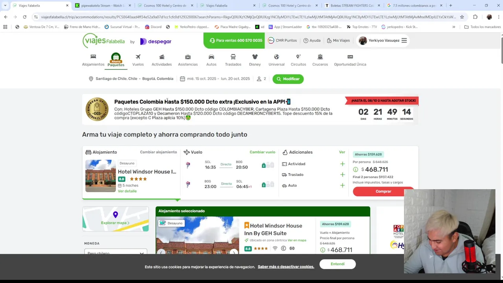The width and height of the screenshot is (503, 283).
Task: Add Auto with its plus icon
Action: point(342,186)
